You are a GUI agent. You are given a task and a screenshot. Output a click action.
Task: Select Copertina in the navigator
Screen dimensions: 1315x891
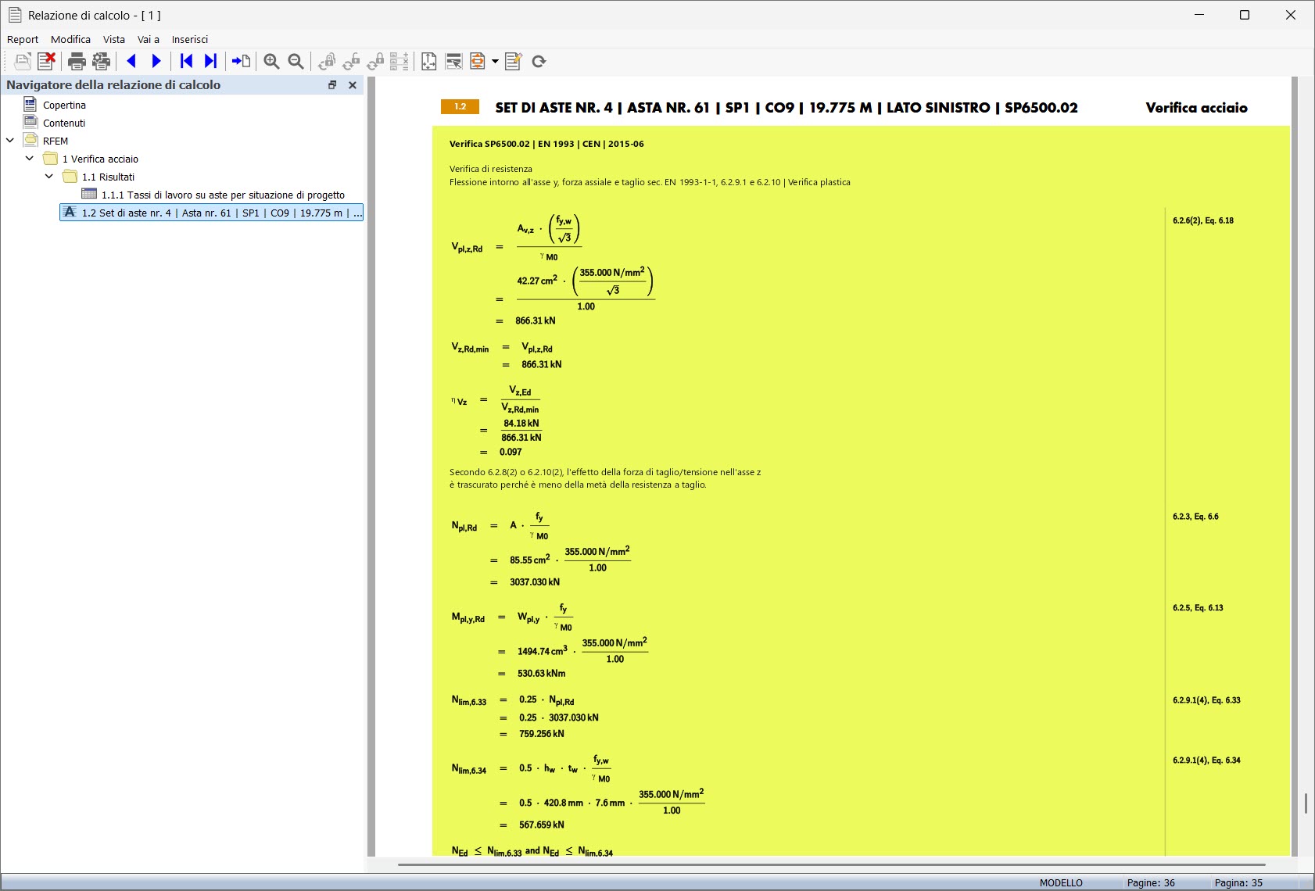point(65,104)
